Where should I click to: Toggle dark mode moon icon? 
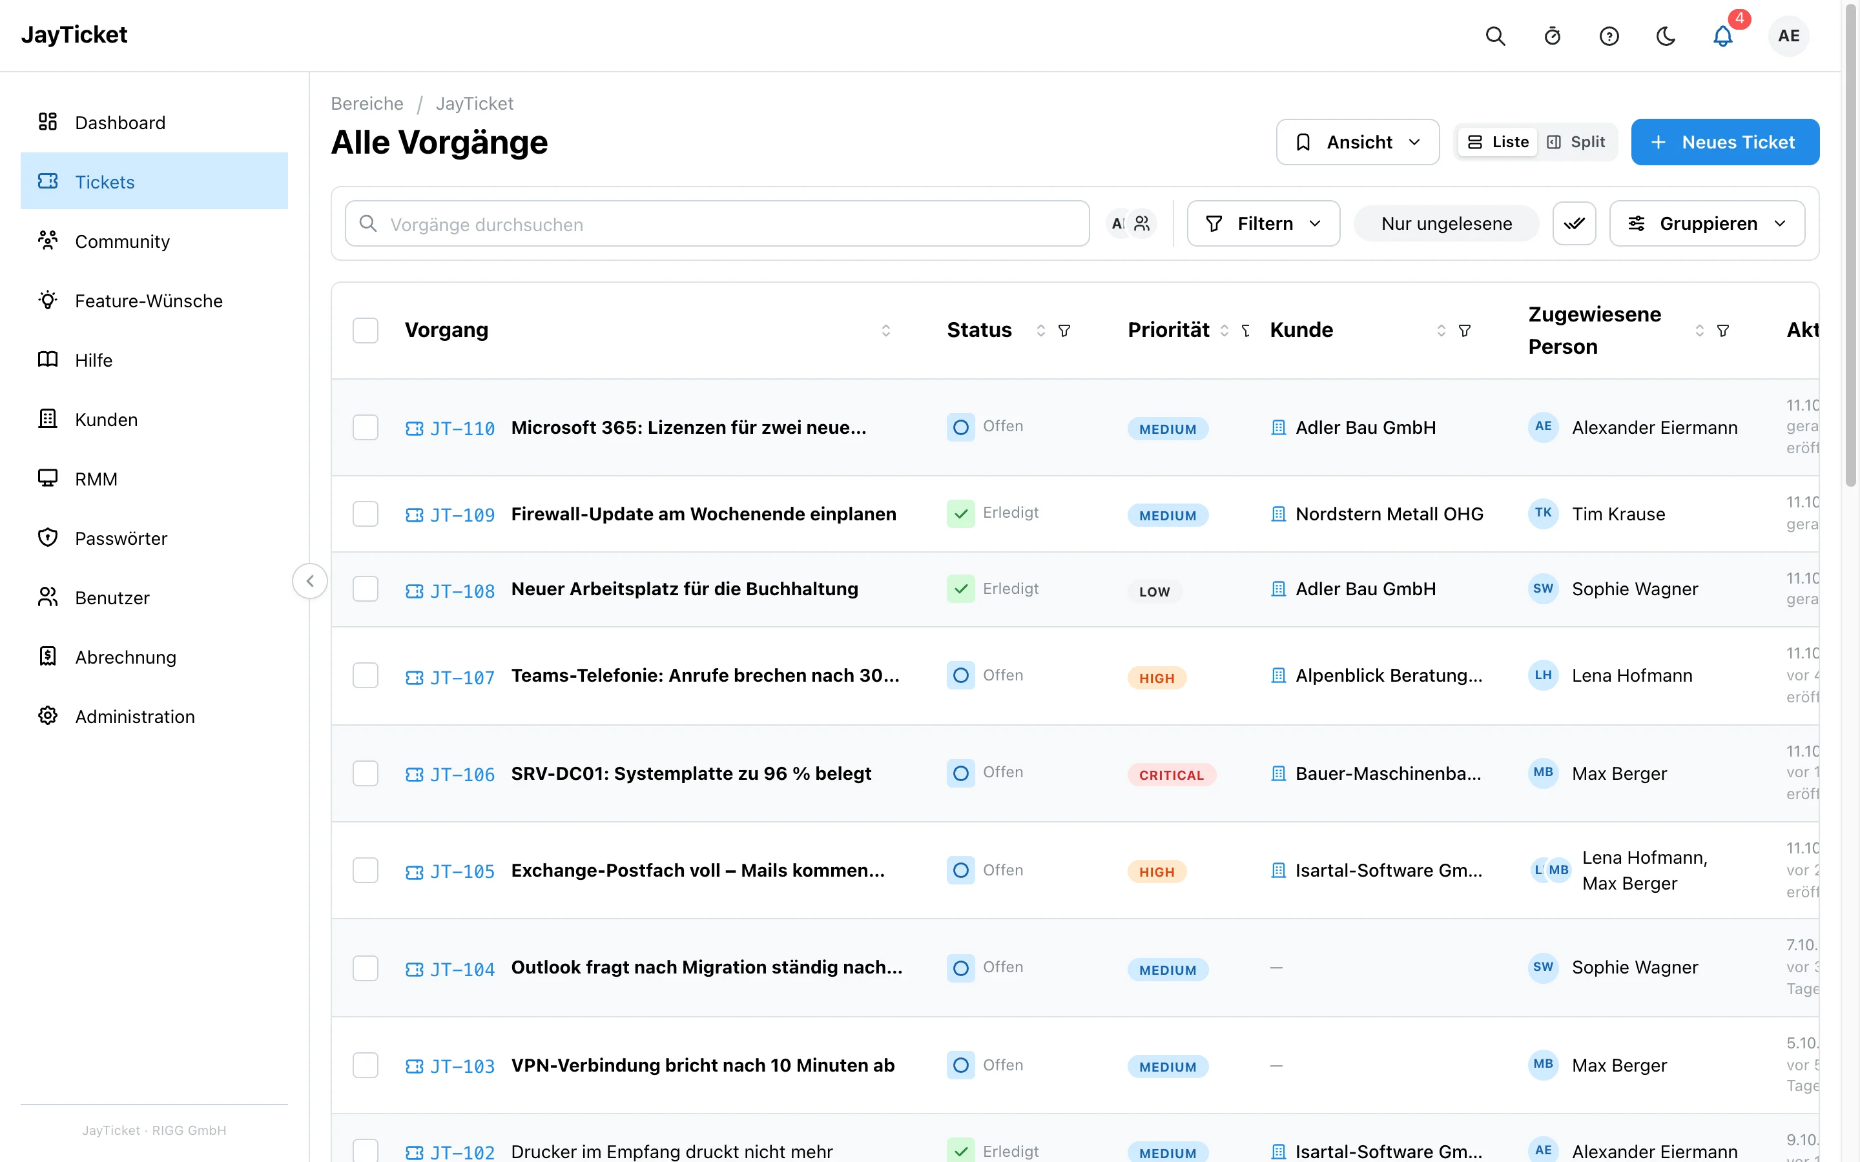coord(1666,36)
